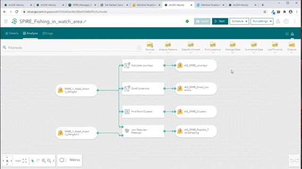Image resolution: width=302 pixels, height=169 pixels.
Task: Zoom in on the canvas
Action: (44, 161)
